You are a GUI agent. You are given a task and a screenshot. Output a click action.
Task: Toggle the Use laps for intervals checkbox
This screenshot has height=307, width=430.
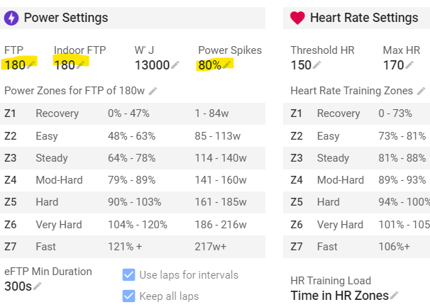coord(128,274)
